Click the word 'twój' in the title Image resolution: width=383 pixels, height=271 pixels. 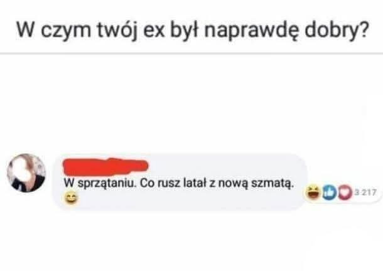(x=117, y=31)
